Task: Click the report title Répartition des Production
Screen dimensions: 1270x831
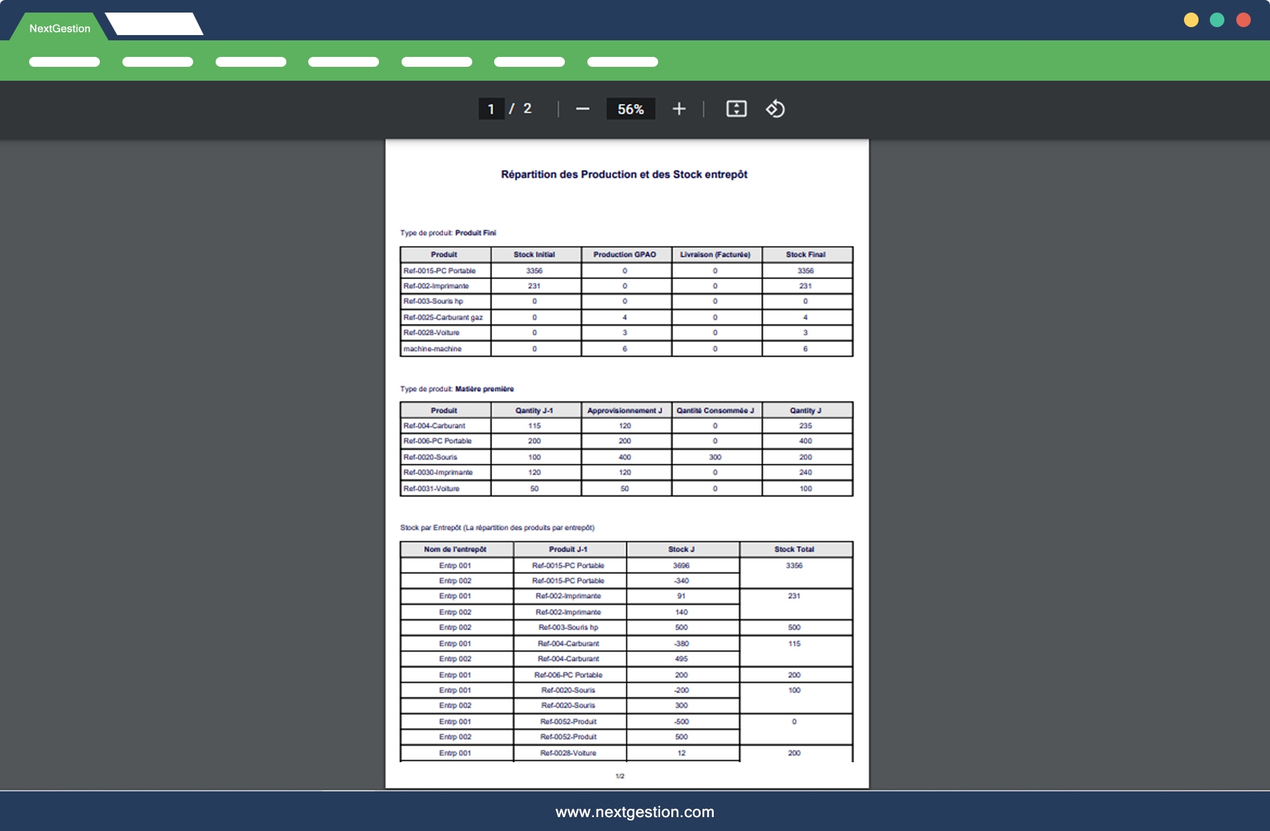Action: tap(624, 175)
